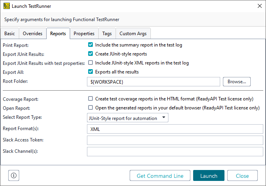266x186 pixels.
Task: Click the Report Format(s): label
Action: pyautogui.click(x=21, y=129)
